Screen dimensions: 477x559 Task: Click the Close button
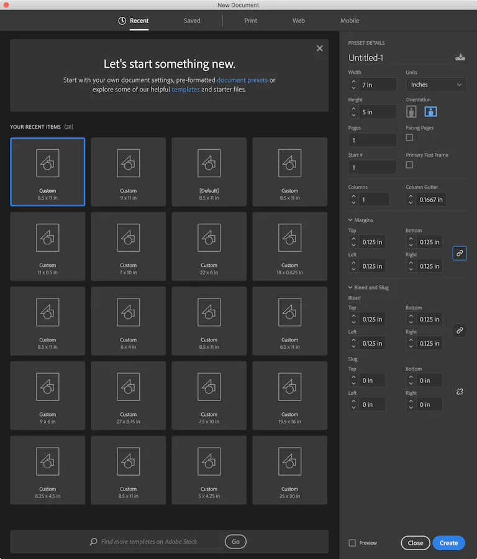pos(416,543)
